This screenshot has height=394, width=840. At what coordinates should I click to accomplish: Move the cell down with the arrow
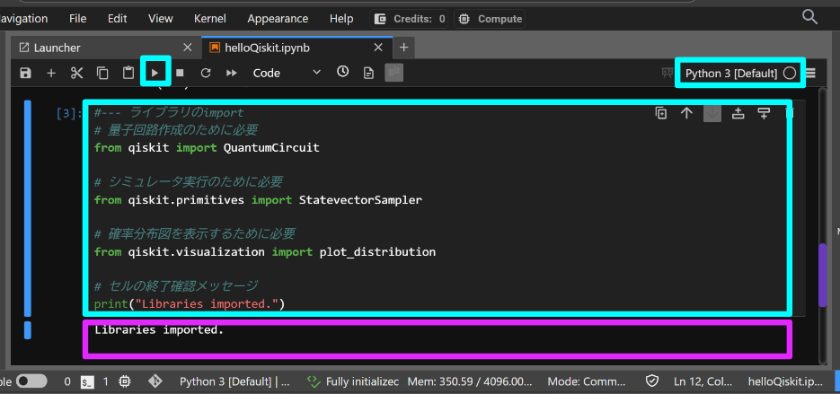point(712,113)
